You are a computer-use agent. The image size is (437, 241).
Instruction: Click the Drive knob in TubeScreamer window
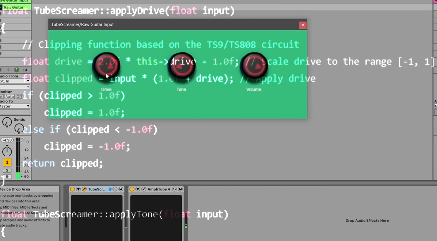(x=106, y=66)
